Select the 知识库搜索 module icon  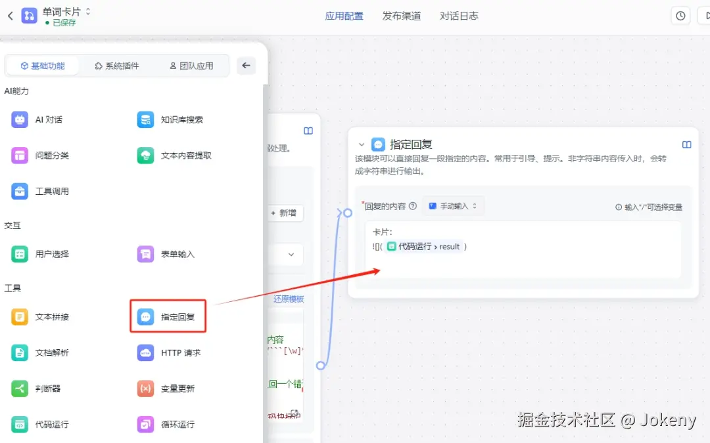coord(145,120)
